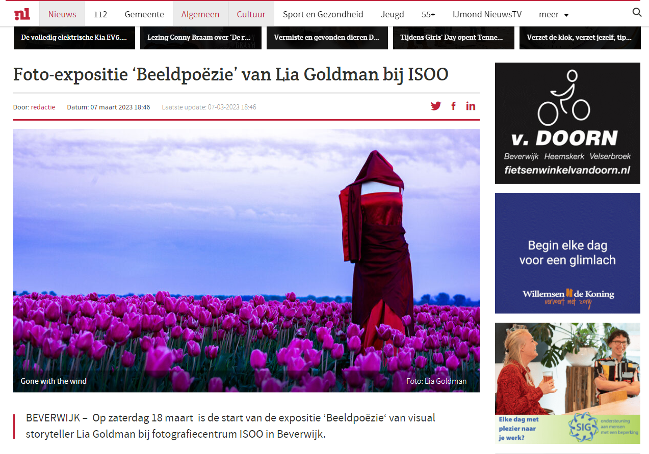Click the Willemsen de Koning ad banner
Screen dimensions: 649x454
pos(567,253)
